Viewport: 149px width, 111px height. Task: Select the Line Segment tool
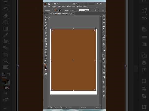click(x=46, y=31)
